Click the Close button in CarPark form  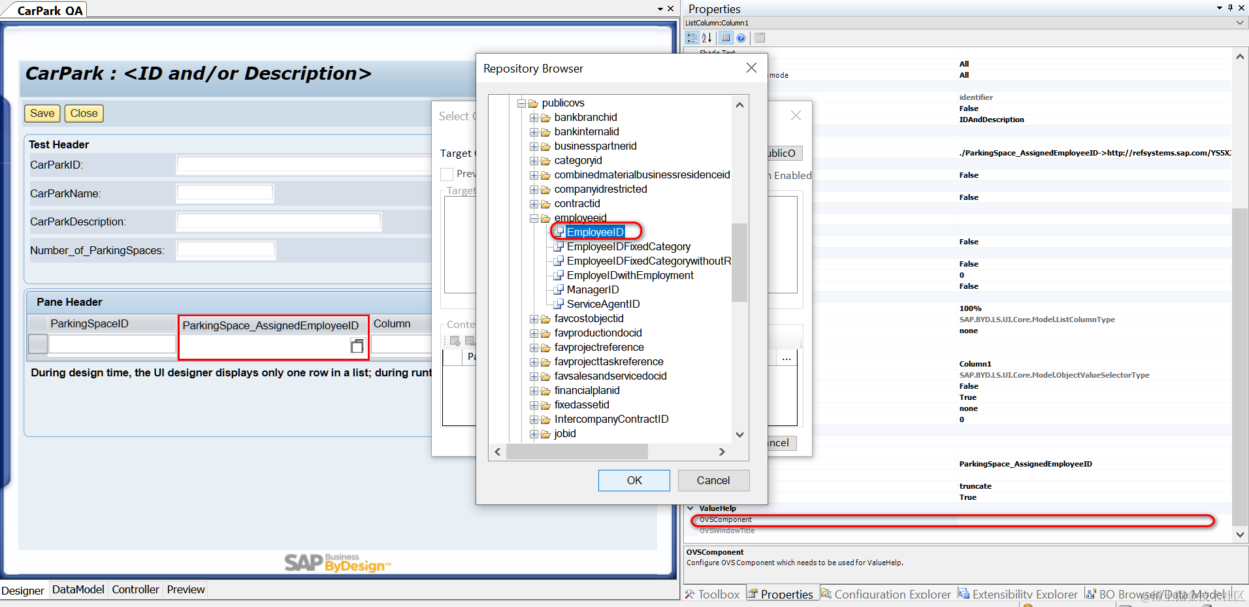[84, 113]
